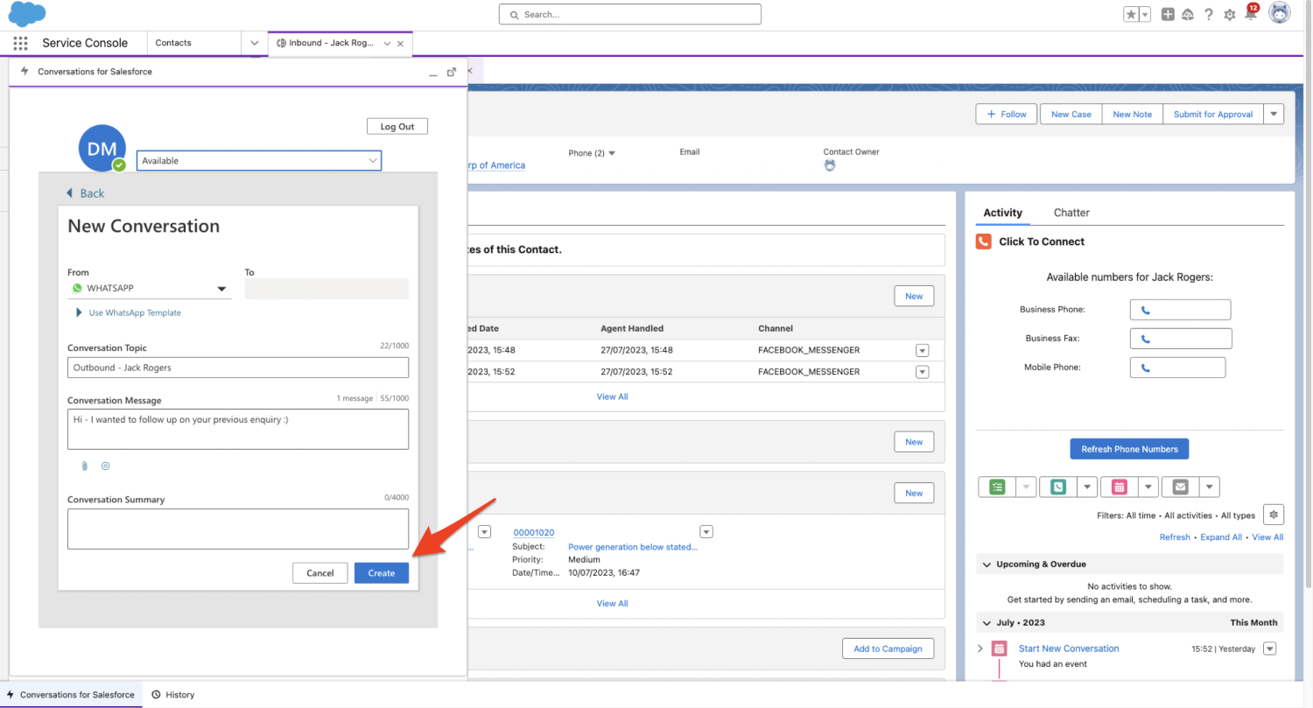Click Refresh Phone Numbers
The height and width of the screenshot is (708, 1313).
(1129, 449)
